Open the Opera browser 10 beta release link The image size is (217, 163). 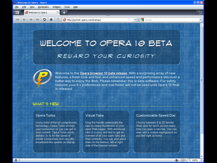point(104,73)
